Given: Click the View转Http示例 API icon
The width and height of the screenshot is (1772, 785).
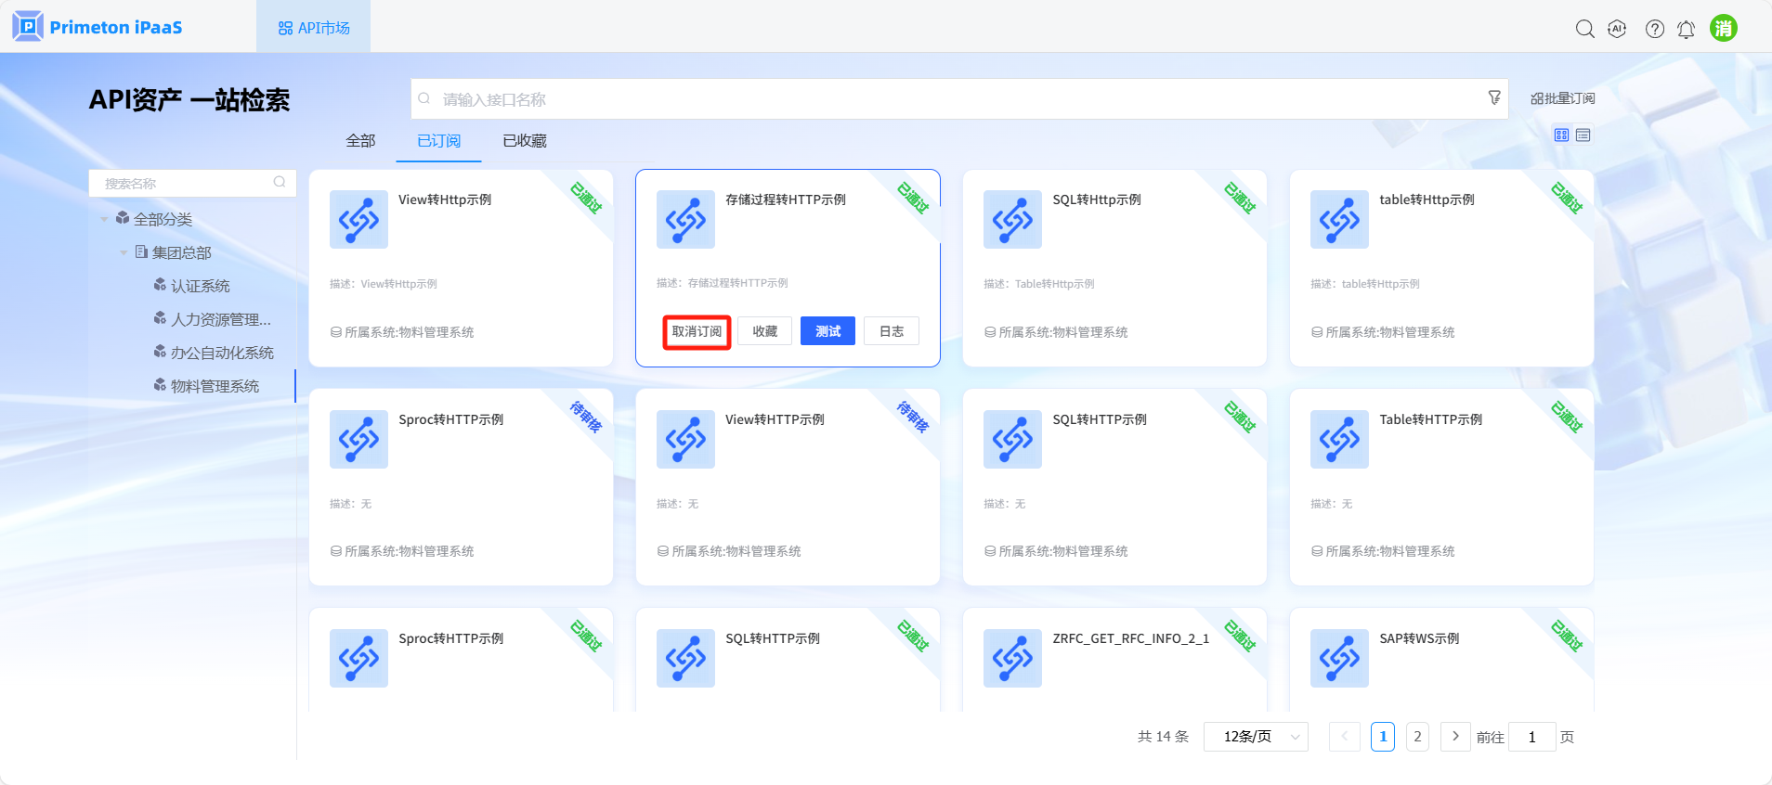Looking at the screenshot, I should [358, 220].
